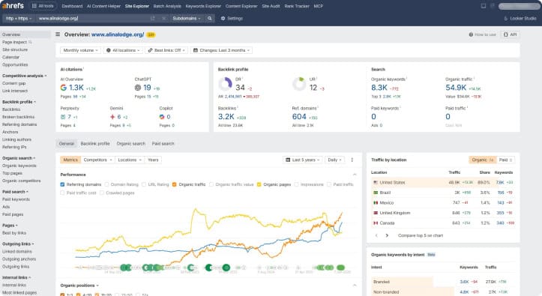Open Best links: Off dropdown

pos(166,50)
